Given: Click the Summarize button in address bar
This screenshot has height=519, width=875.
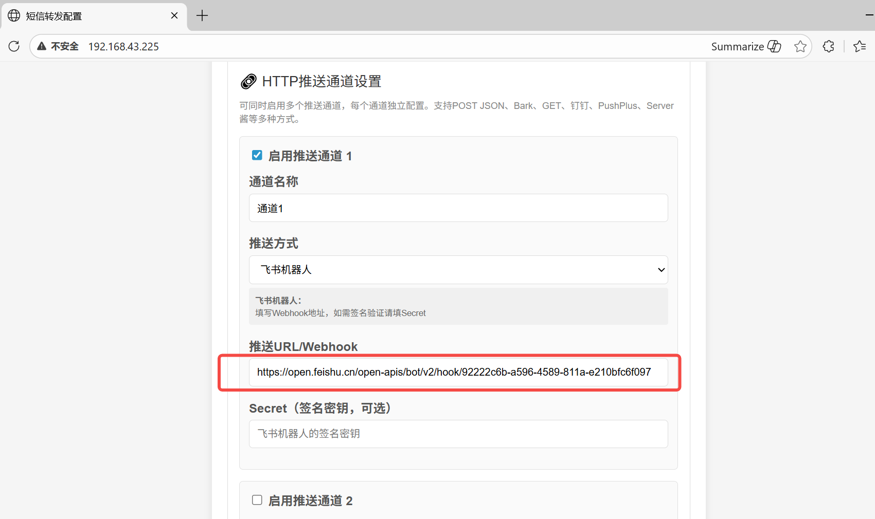Looking at the screenshot, I should (746, 46).
